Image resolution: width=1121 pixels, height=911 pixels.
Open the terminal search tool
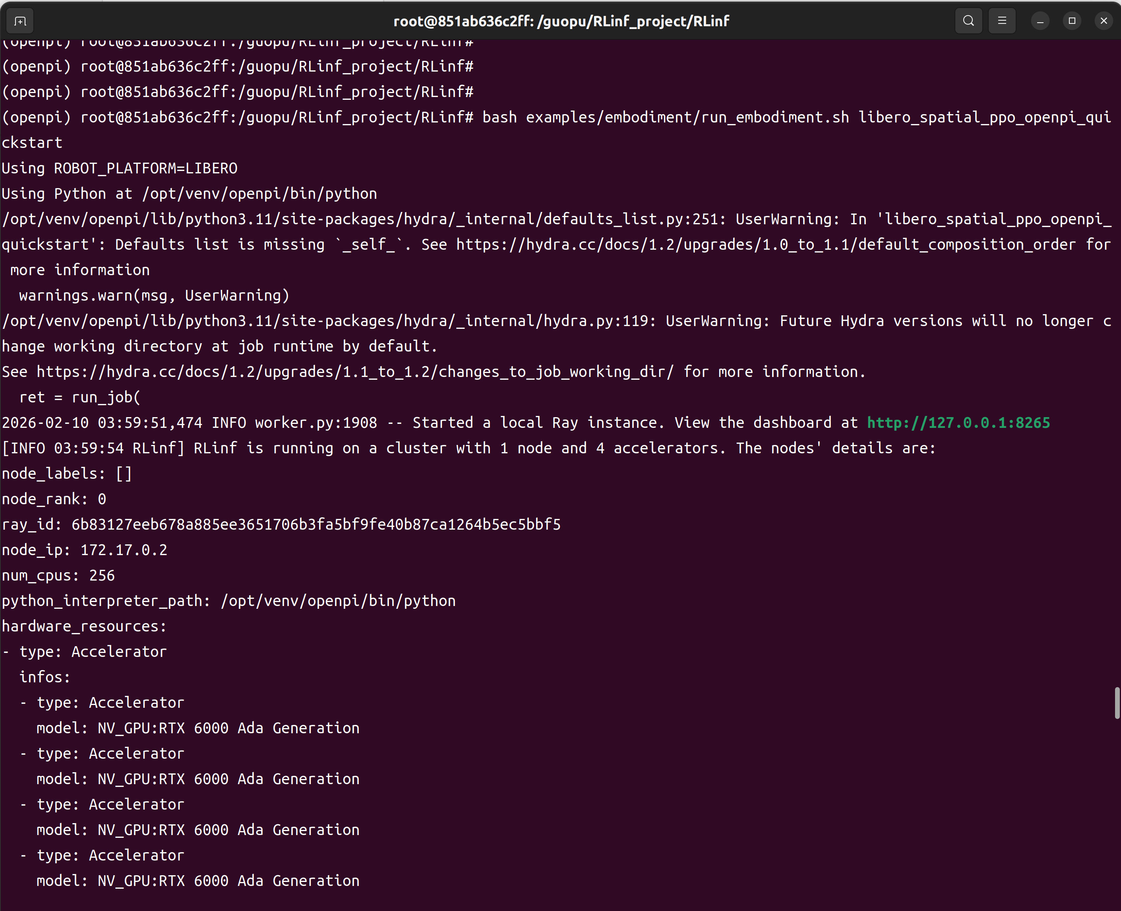(x=968, y=21)
